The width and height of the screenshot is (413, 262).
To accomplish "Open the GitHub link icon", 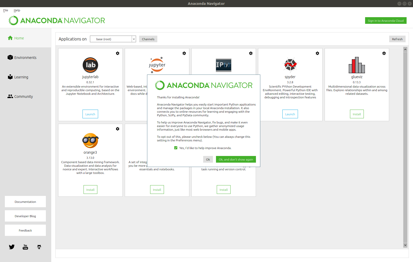I will click(39, 247).
